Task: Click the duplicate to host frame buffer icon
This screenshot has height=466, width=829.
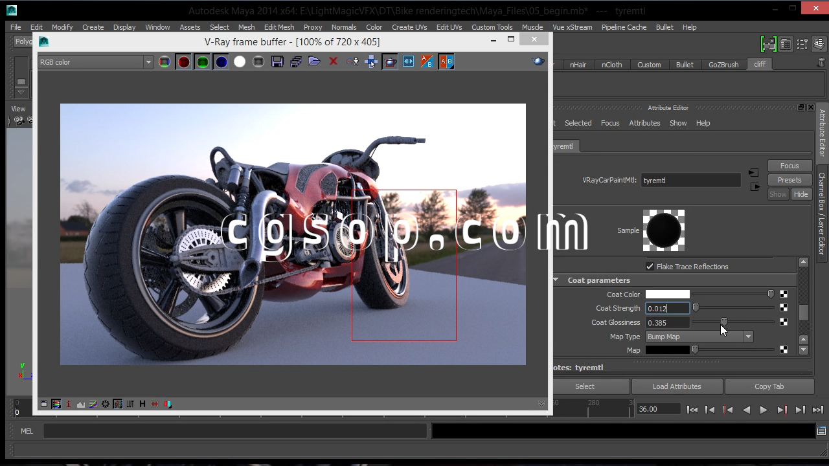Action: 371,62
